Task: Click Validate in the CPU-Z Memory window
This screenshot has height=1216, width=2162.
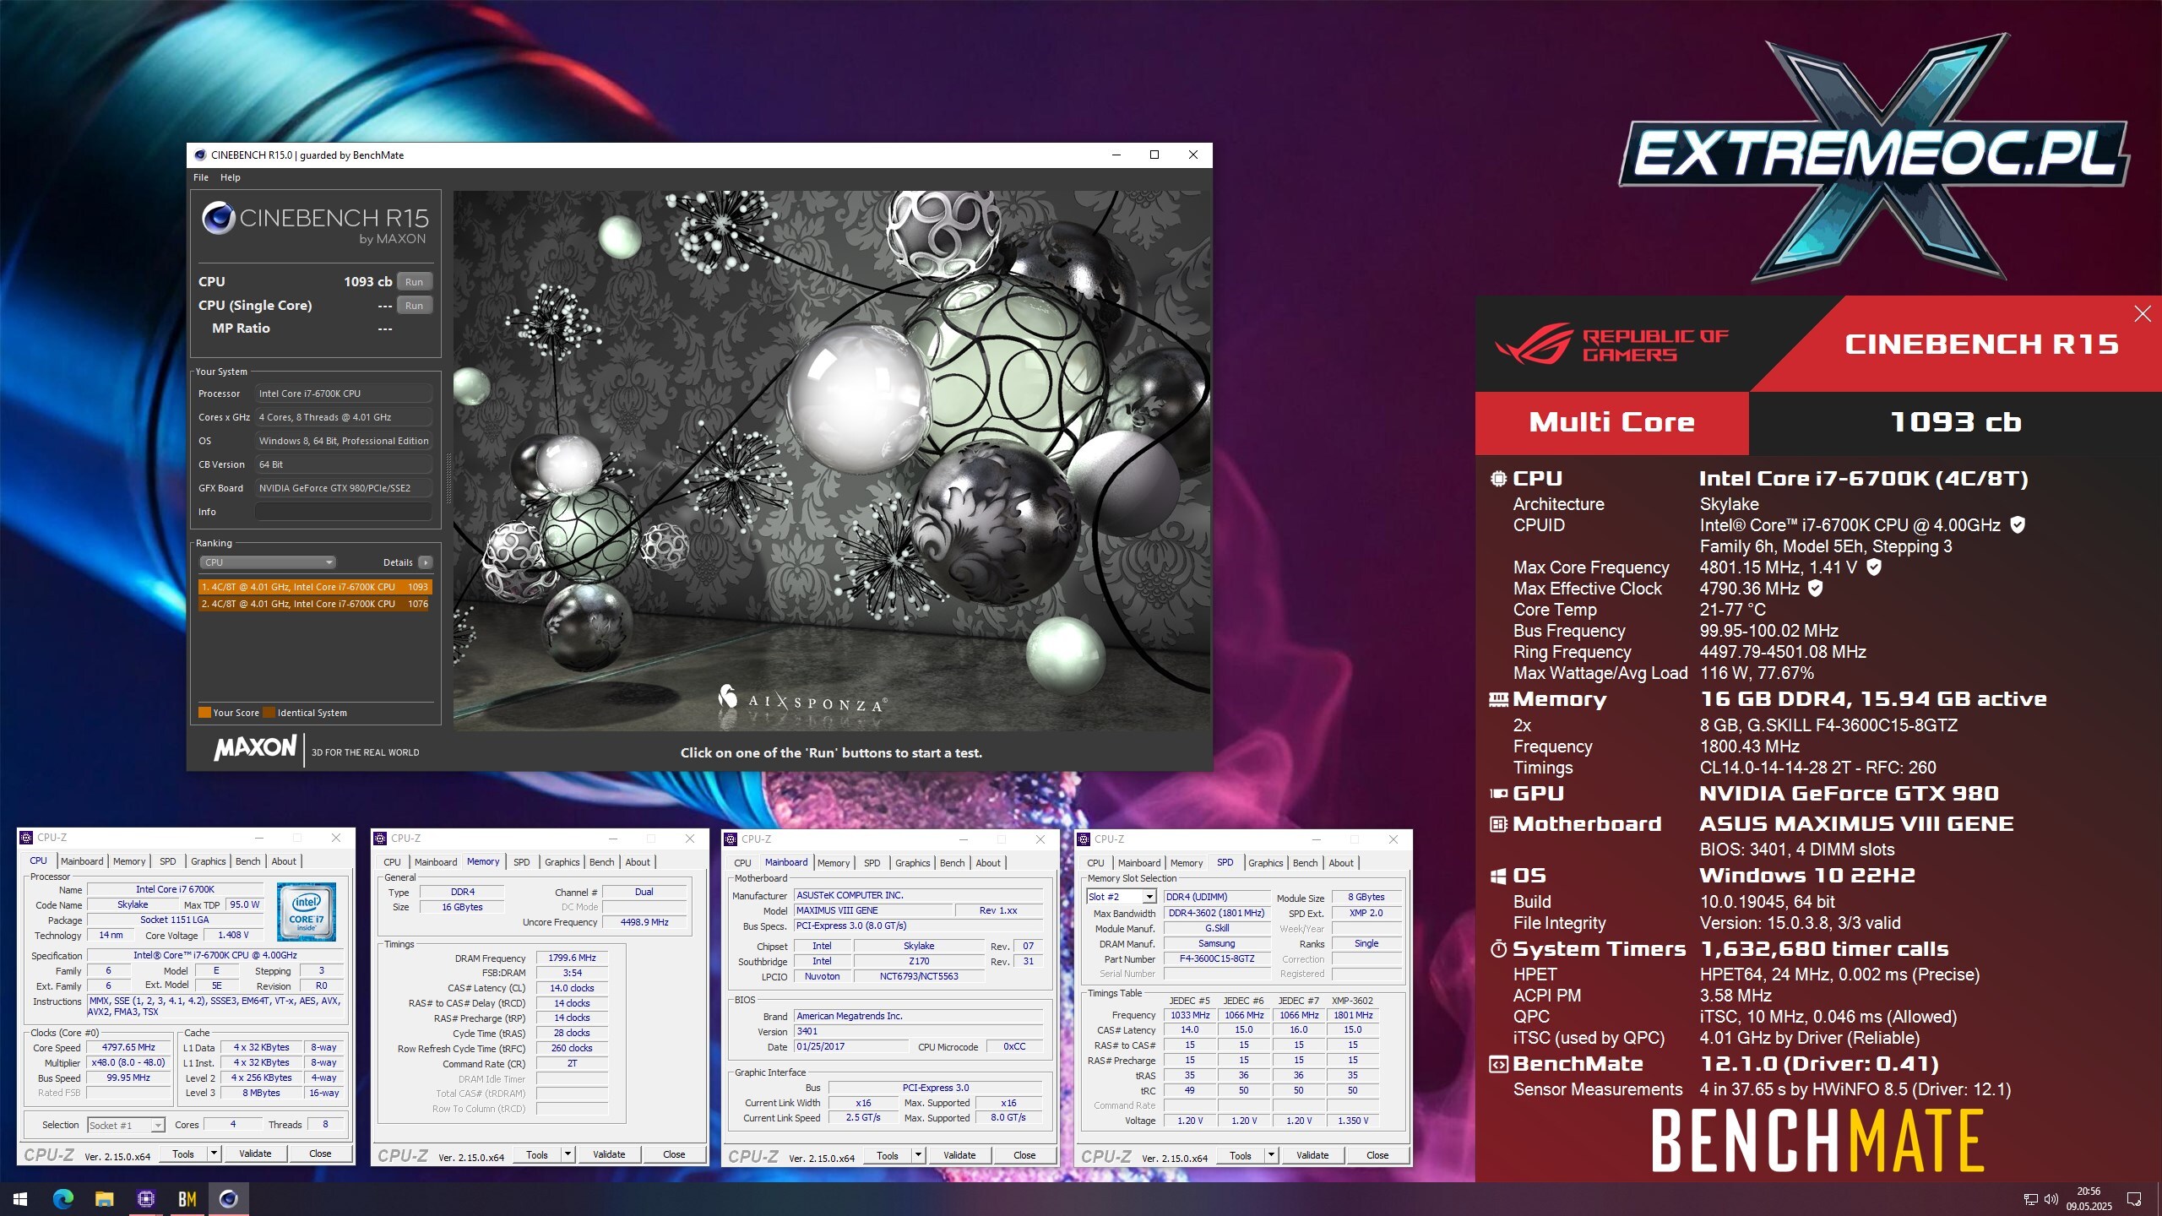Action: (609, 1154)
